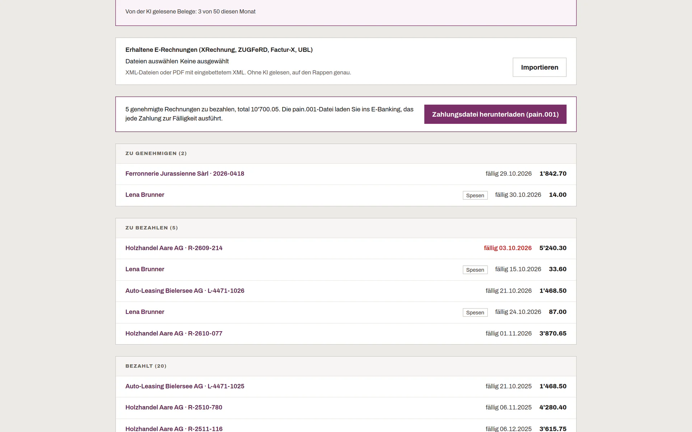
Task: Click the text 'Von der KI gelesene Belege'
Action: pyautogui.click(x=161, y=12)
